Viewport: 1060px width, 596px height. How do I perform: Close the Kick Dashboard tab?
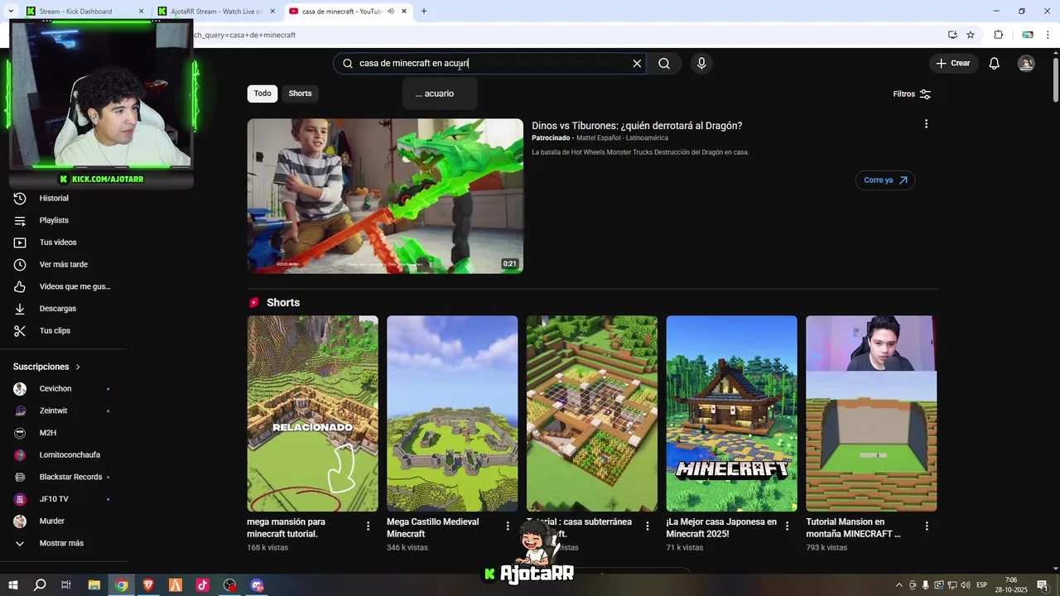tap(141, 12)
